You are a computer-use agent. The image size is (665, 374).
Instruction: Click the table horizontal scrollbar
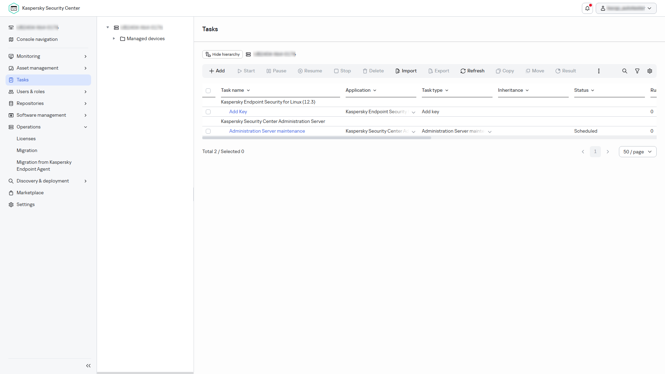click(x=317, y=138)
